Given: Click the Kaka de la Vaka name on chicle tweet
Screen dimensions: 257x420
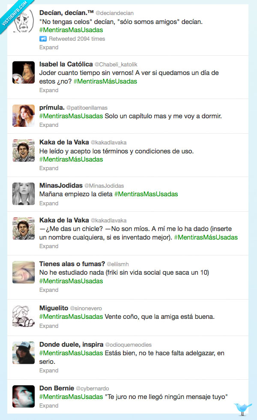Looking at the screenshot, I should pos(64,220).
